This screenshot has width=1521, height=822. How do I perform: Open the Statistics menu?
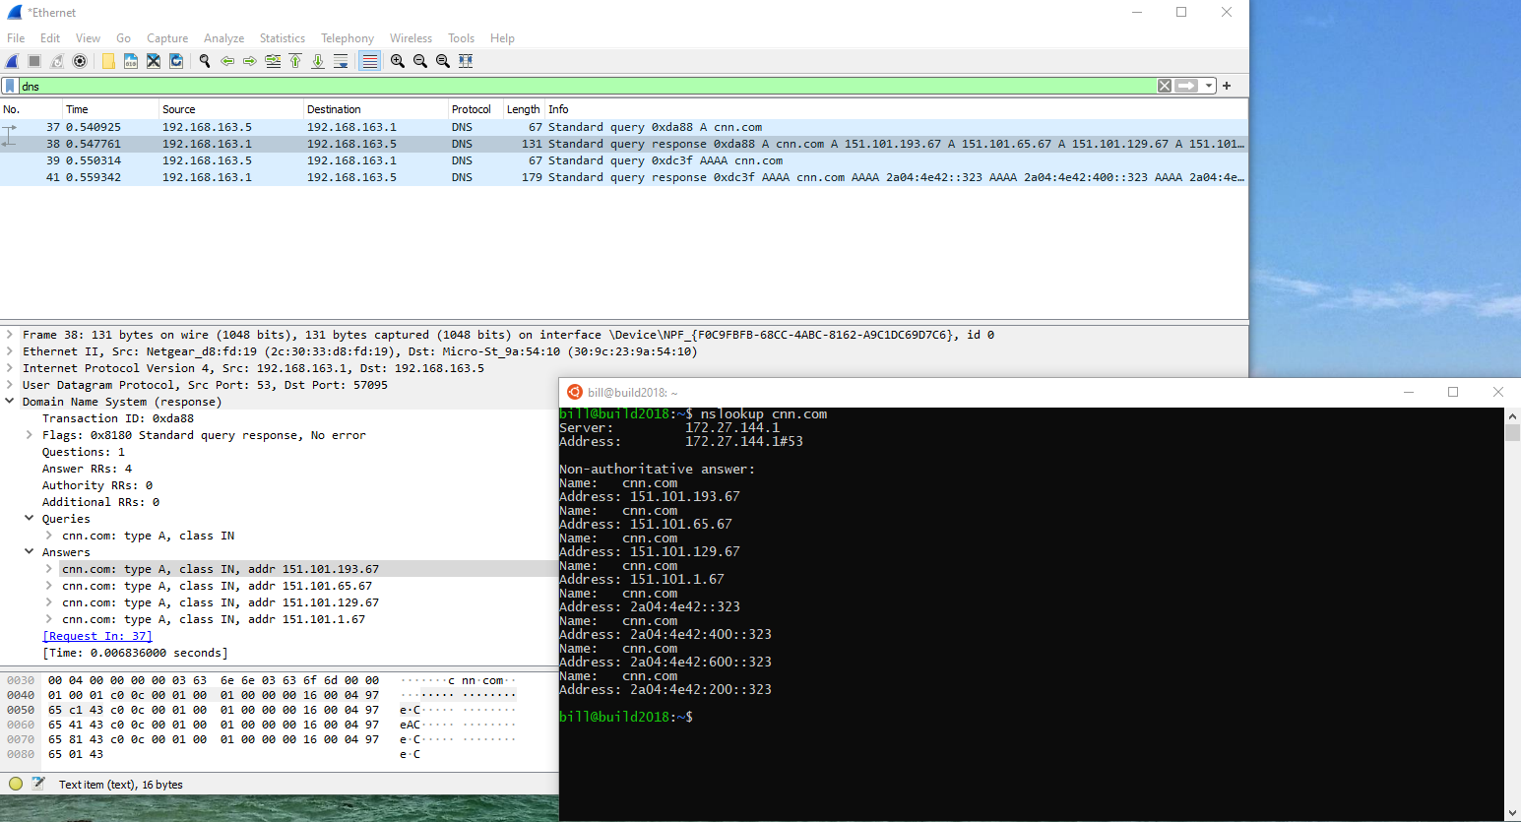click(283, 38)
